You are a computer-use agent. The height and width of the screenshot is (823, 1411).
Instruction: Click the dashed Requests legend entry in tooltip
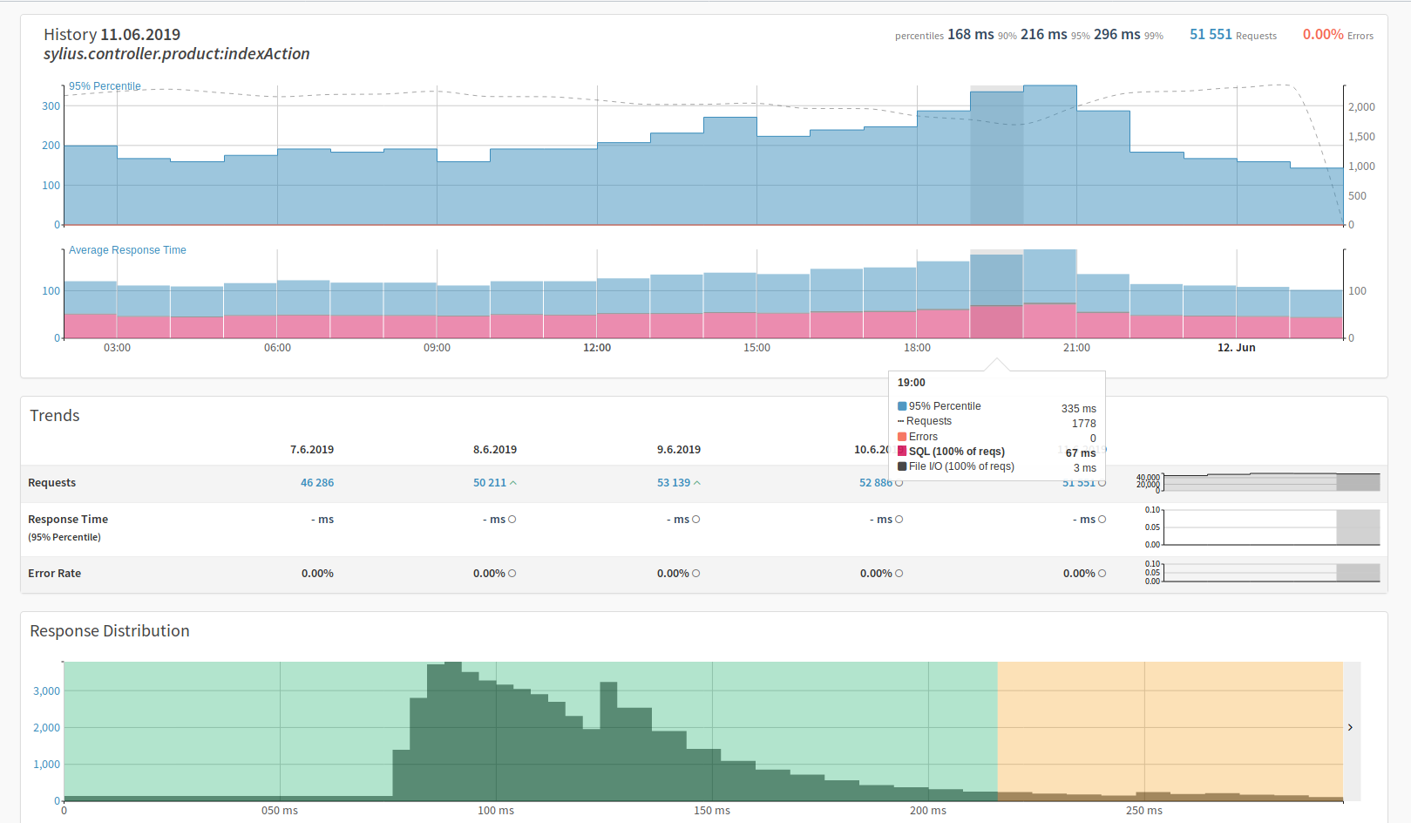pos(926,421)
